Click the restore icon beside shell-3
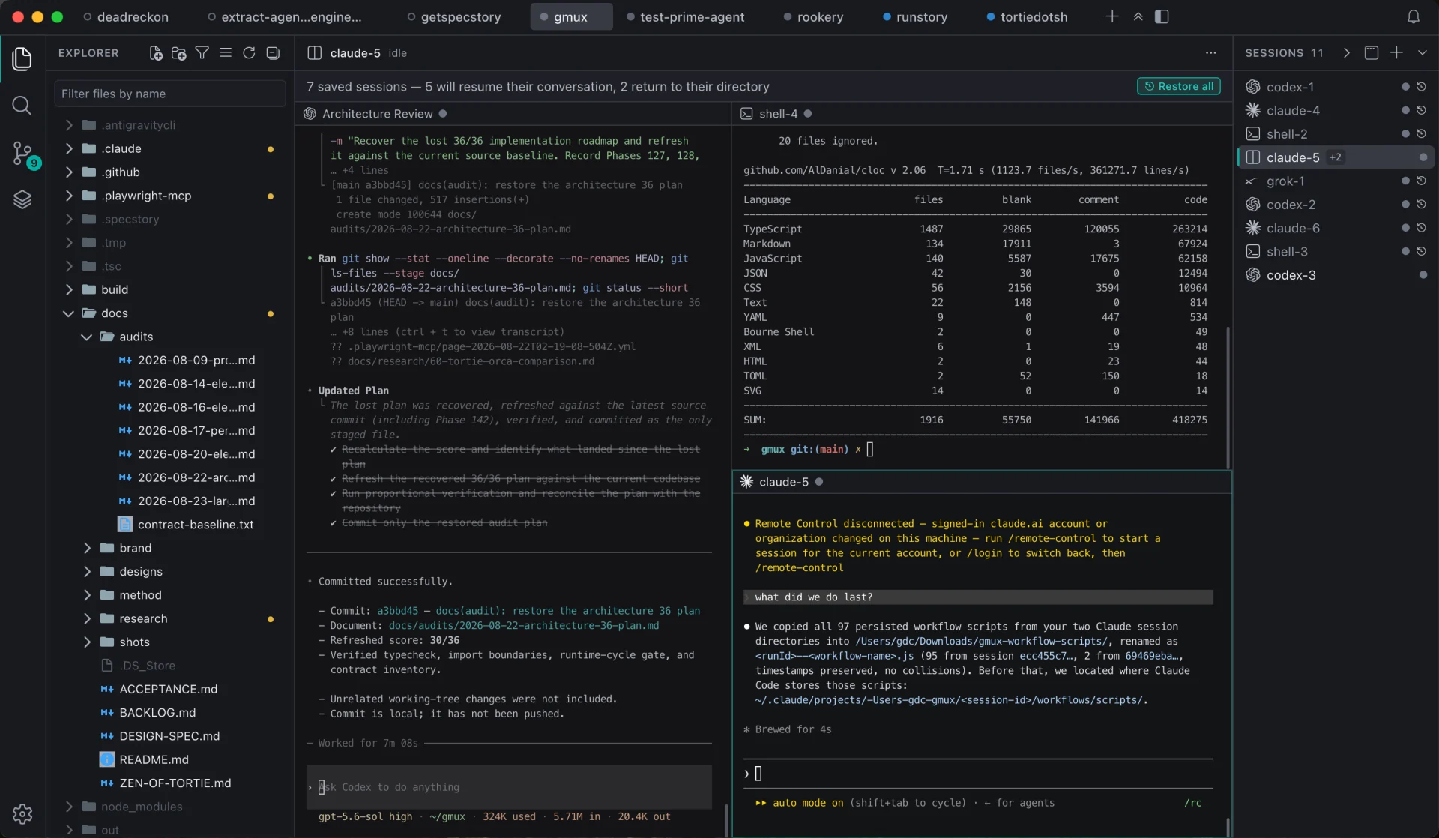 (x=1421, y=251)
